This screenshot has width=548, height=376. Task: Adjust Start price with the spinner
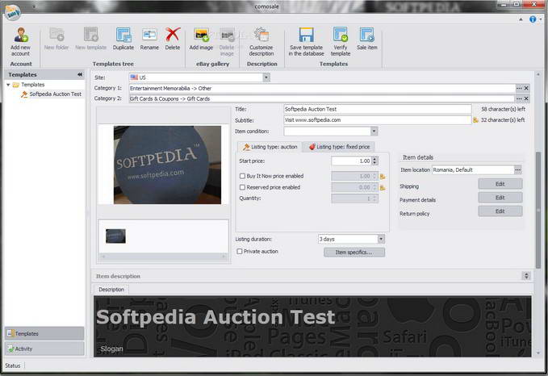click(x=375, y=161)
